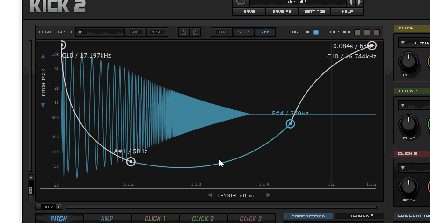Toggle Snap mode

[x=243, y=32]
